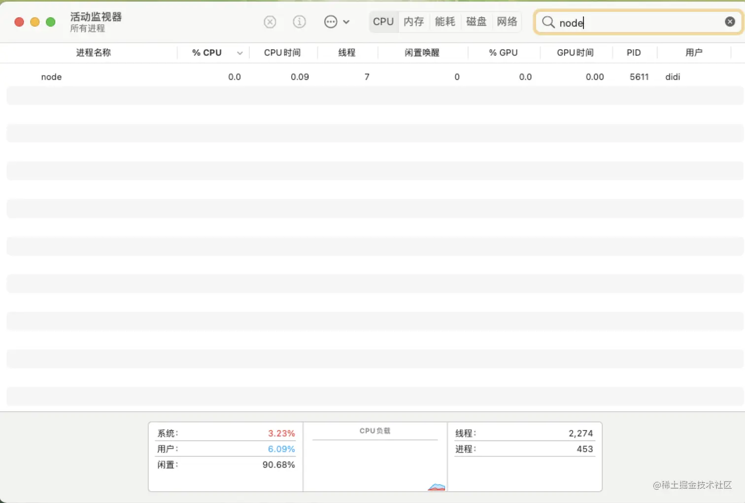Click the thread count 7 in node row
The width and height of the screenshot is (745, 503).
367,77
